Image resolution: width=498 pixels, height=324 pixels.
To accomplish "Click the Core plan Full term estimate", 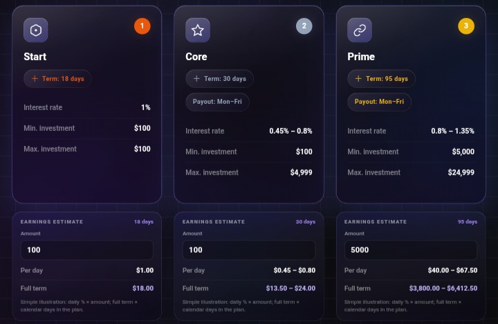I will (x=290, y=289).
